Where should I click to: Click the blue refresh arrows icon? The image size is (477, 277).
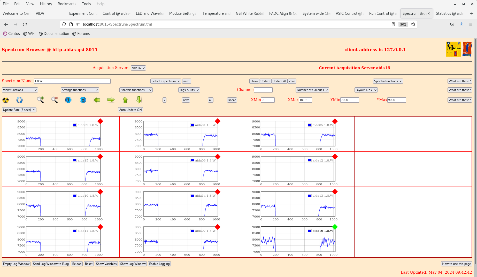coord(19,100)
